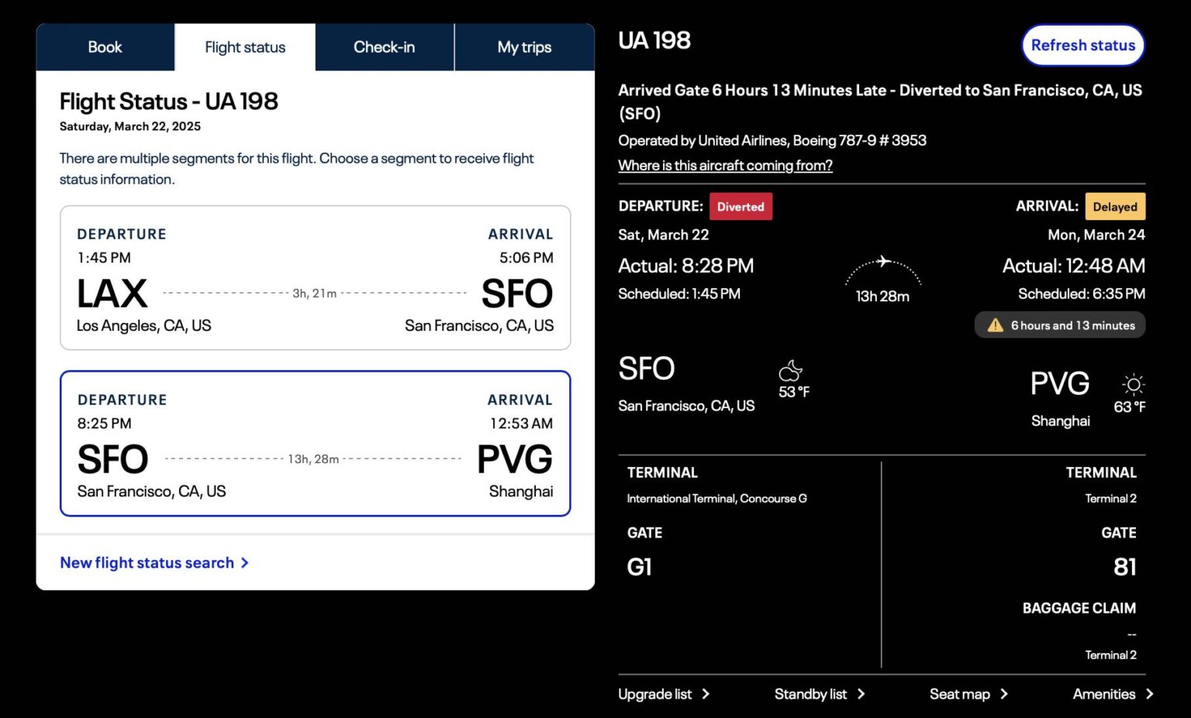Click the sun weather icon next to 63°F
Screen dimensions: 1191x718
pos(1133,383)
